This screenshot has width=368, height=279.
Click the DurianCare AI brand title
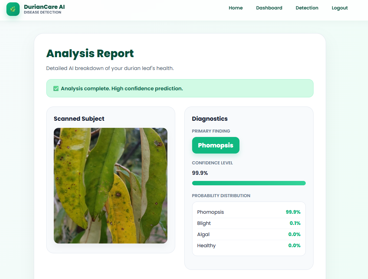44,7
